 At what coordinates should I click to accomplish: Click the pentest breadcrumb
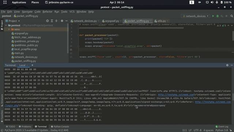(x=7, y=16)
